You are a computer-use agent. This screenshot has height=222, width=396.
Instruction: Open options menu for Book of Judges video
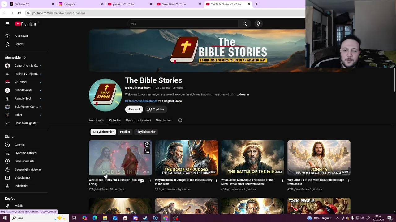[x=216, y=180]
